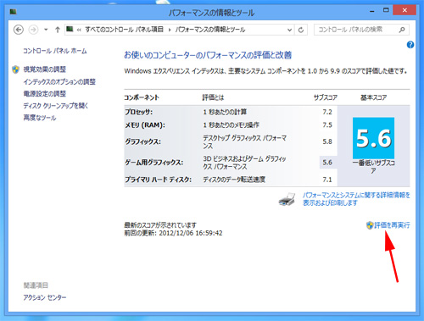Click the サブスコア column header
The height and width of the screenshot is (321, 424).
click(x=326, y=97)
